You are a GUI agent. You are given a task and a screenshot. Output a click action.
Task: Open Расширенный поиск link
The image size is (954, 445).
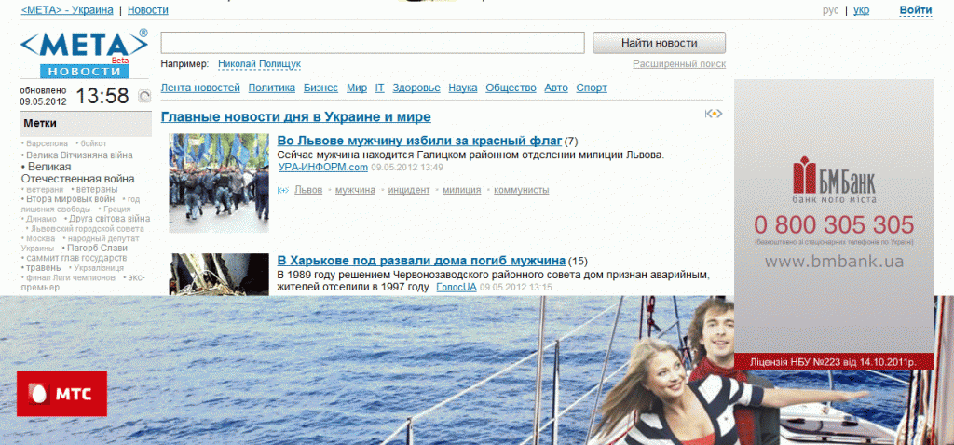(679, 64)
